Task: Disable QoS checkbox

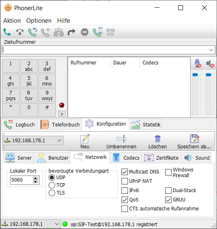Action: 125,200
